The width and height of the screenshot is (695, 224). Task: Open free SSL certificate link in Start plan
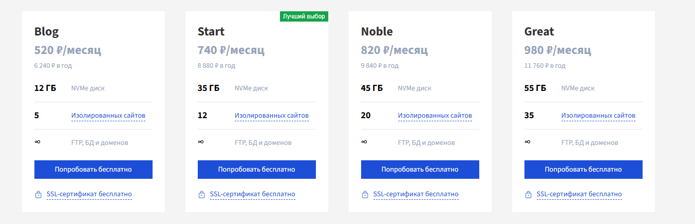point(253,194)
